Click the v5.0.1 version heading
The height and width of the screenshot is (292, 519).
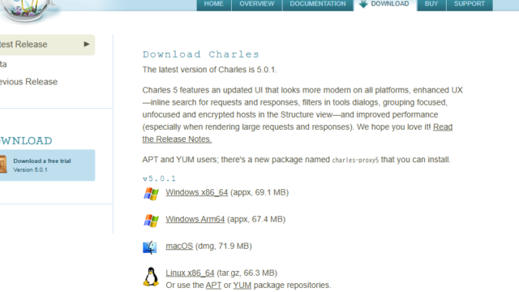(x=159, y=178)
